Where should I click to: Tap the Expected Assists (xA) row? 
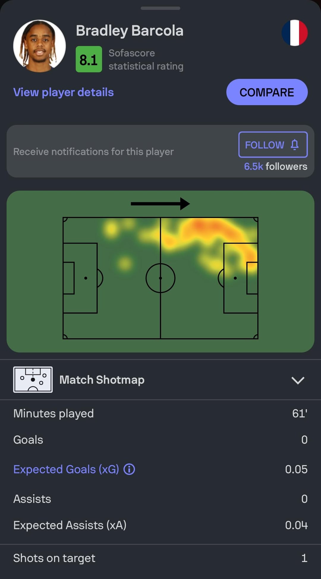point(160,525)
